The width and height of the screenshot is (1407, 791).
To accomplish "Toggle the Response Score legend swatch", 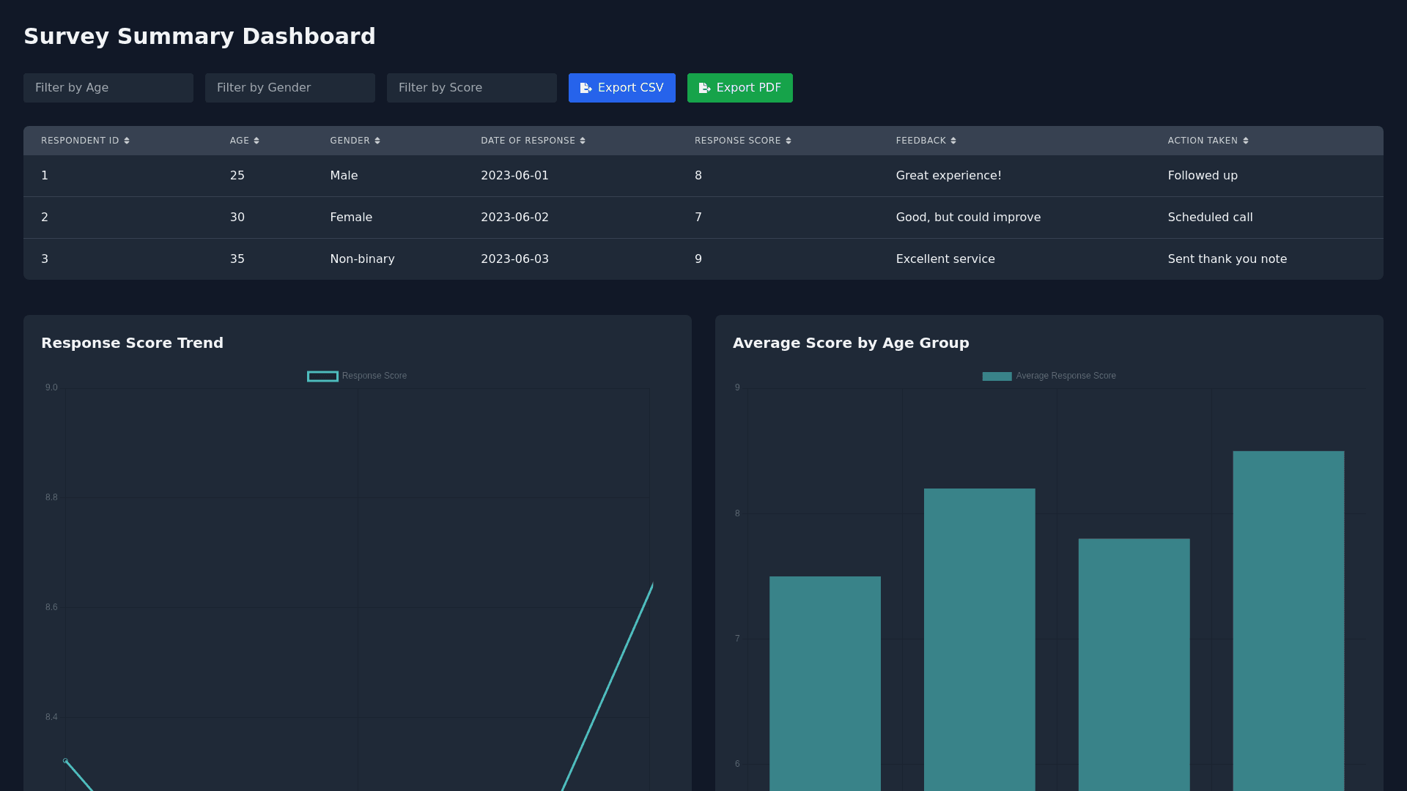I will coord(322,376).
